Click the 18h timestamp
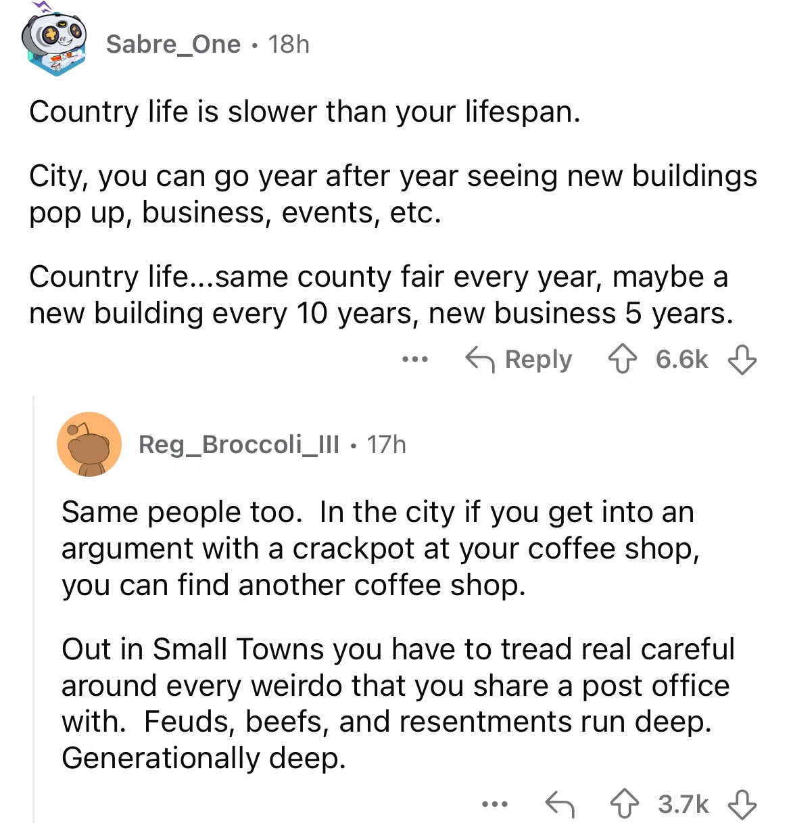Screen dimensions: 791x823 pos(289,44)
